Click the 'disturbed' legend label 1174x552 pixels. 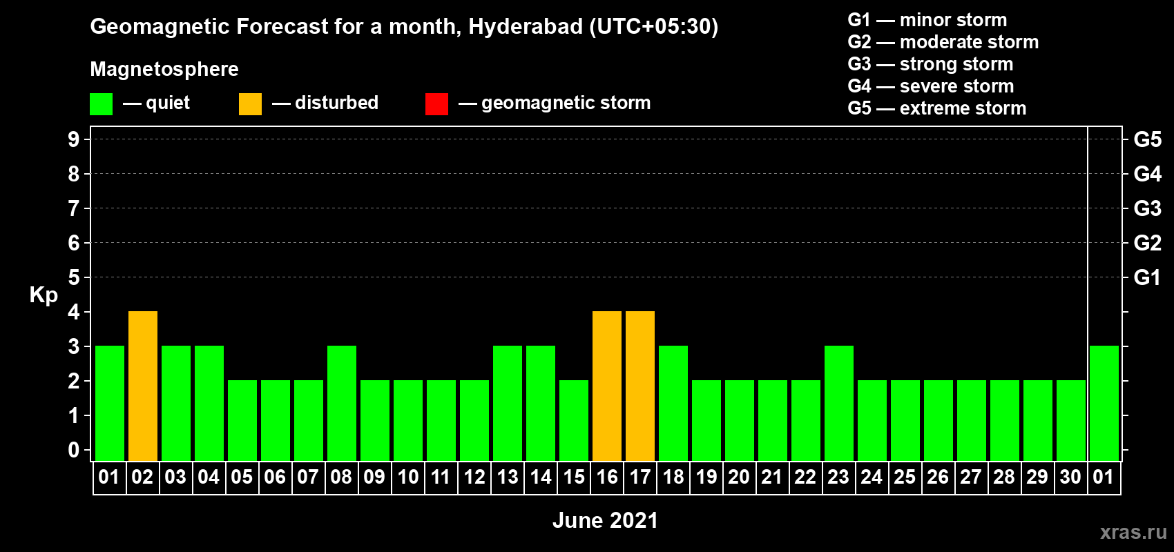tap(337, 103)
